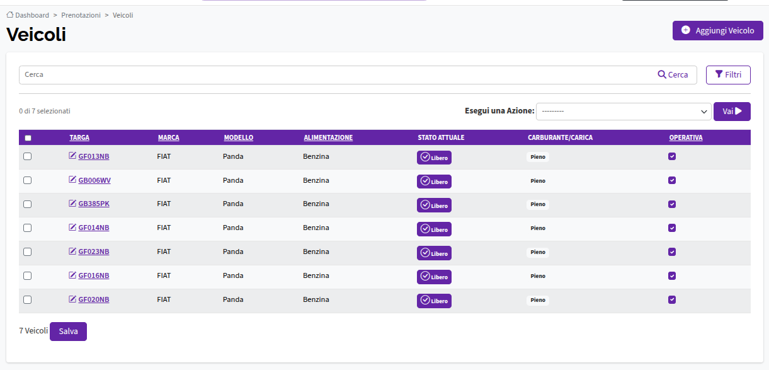Sort the table by Marca column
Image resolution: width=769 pixels, height=370 pixels.
[x=169, y=137]
